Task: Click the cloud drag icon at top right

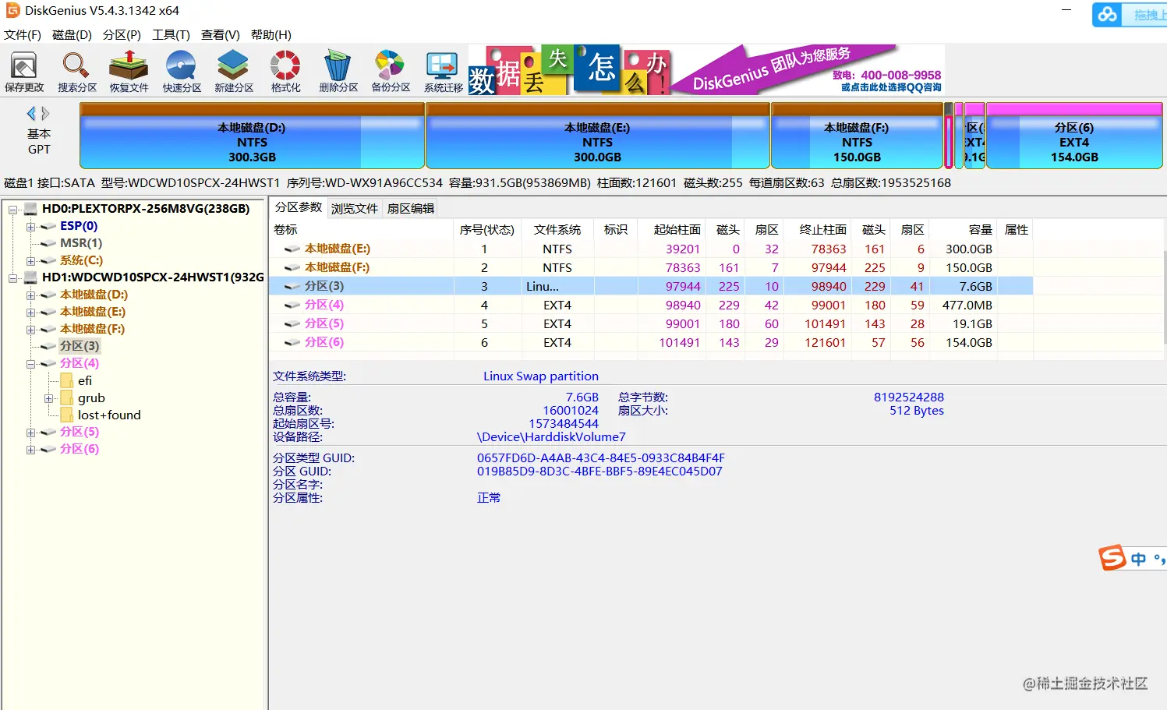Action: click(x=1108, y=14)
